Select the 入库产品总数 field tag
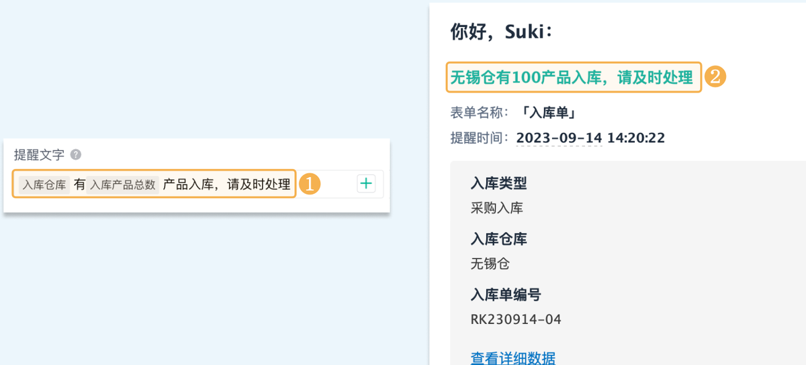The width and height of the screenshot is (806, 365). pyautogui.click(x=123, y=185)
